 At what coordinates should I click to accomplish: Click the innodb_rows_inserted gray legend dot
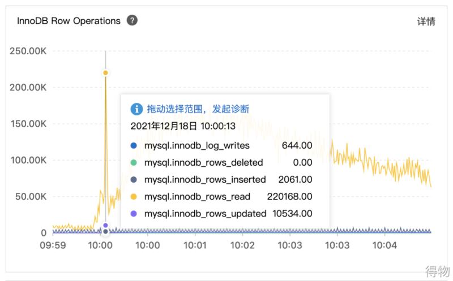click(134, 180)
